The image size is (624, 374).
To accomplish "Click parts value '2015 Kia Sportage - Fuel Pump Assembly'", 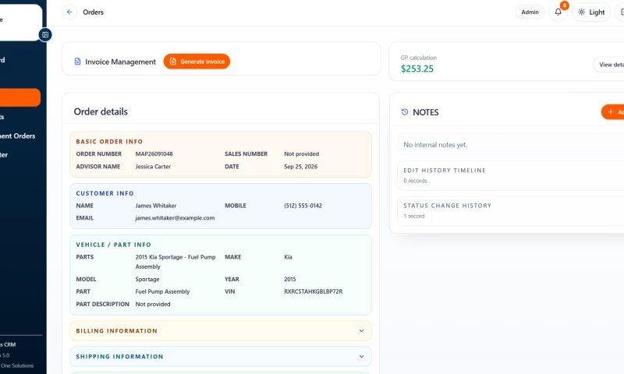I will (175, 262).
